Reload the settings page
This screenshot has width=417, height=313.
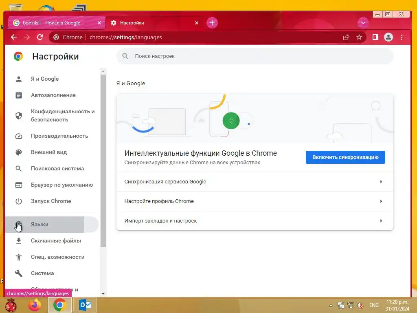[x=40, y=37]
